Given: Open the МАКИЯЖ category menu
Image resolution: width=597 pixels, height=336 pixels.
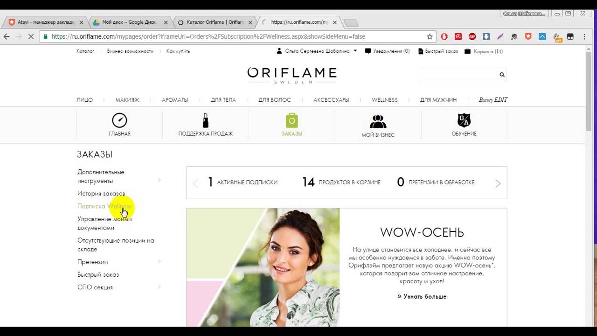Looking at the screenshot, I should (127, 100).
